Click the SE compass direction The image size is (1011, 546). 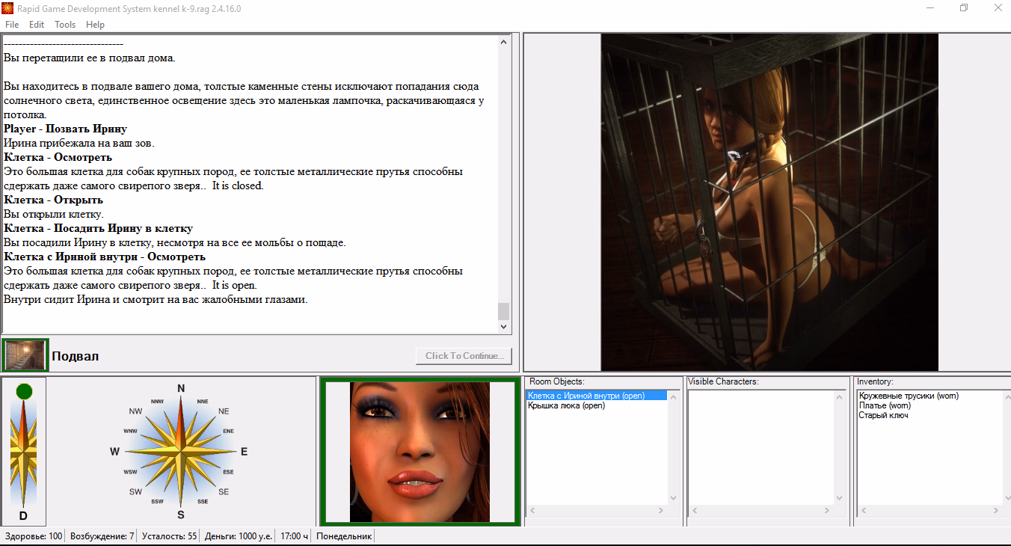tap(224, 491)
